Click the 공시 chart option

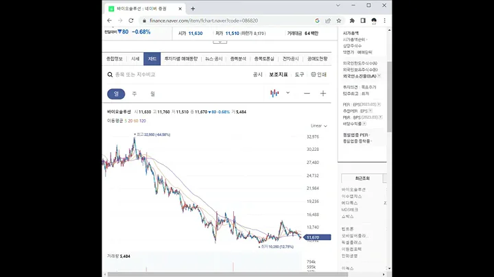(258, 75)
